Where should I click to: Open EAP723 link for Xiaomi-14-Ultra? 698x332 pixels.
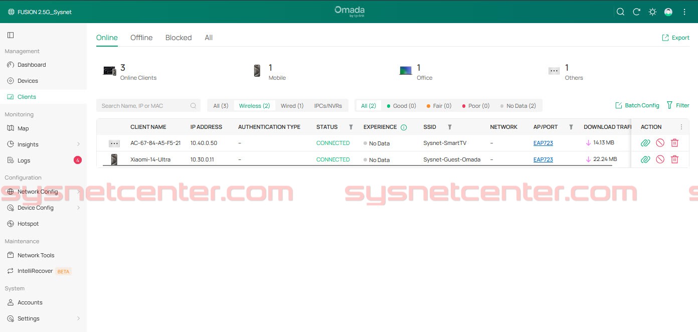tap(543, 159)
